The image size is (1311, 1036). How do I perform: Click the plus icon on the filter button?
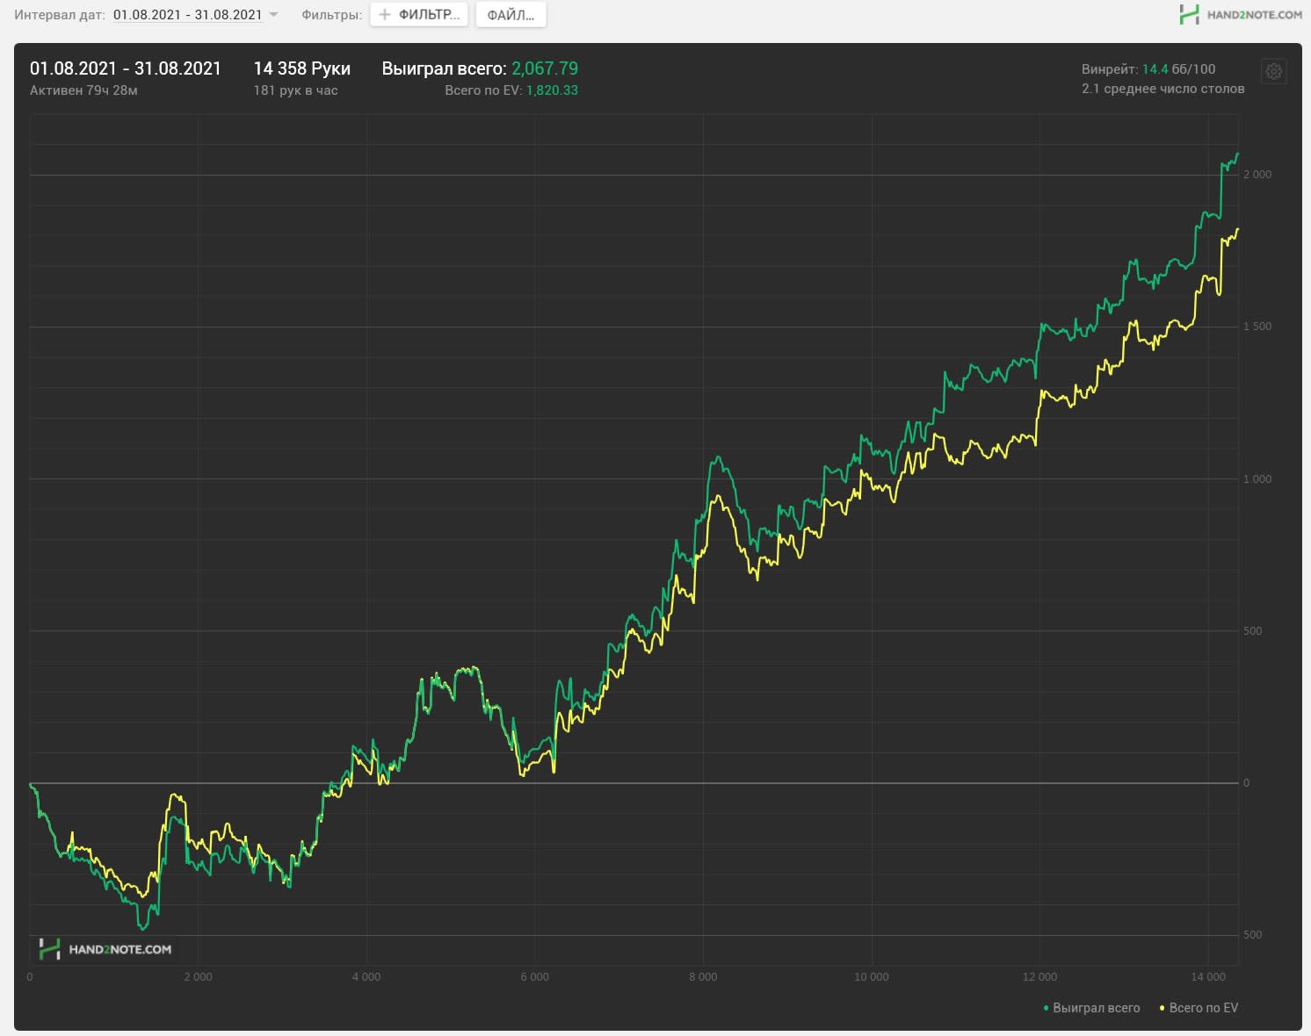(x=384, y=15)
